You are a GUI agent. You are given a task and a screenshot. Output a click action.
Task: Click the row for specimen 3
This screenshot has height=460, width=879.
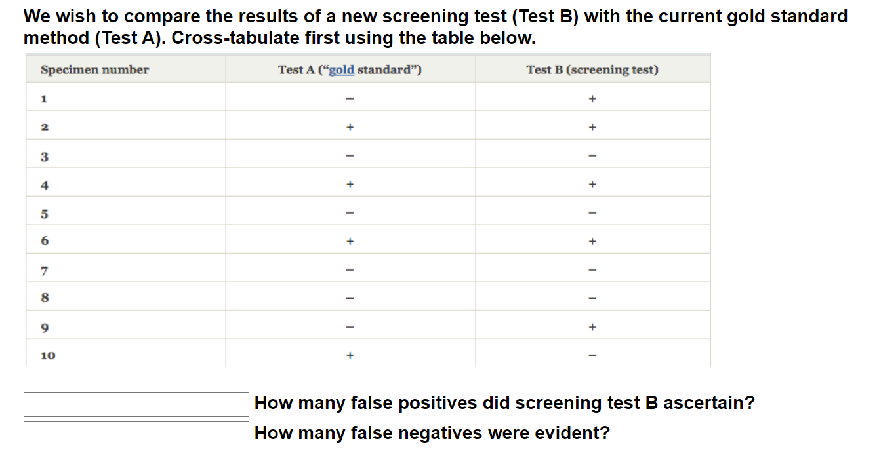(125, 155)
